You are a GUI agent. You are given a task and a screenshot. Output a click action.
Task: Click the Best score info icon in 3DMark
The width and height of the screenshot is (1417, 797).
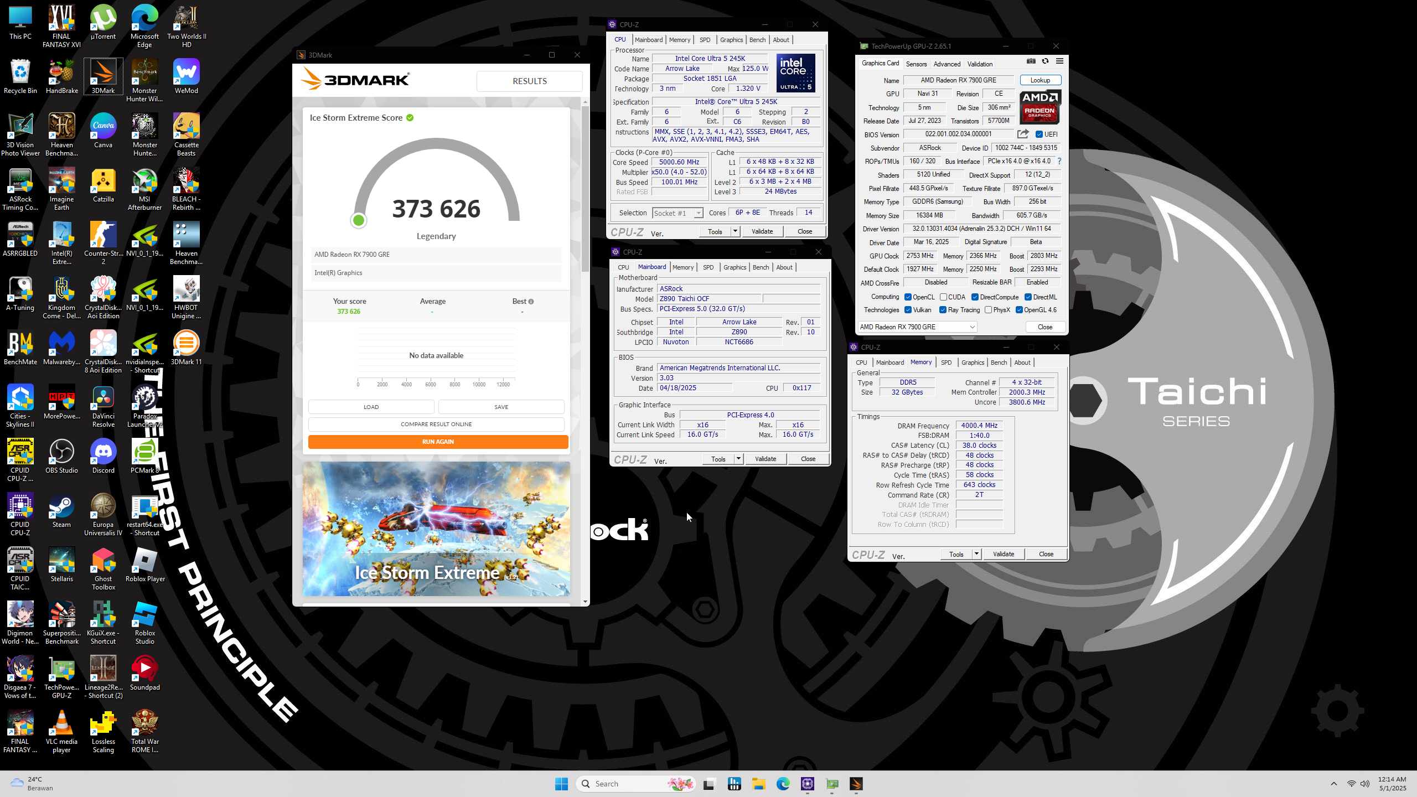tap(531, 302)
